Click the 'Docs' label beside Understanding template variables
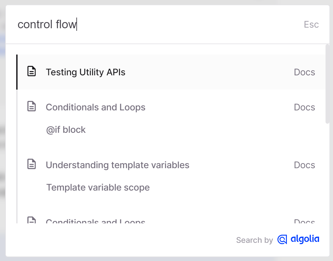The image size is (333, 261). (x=304, y=165)
